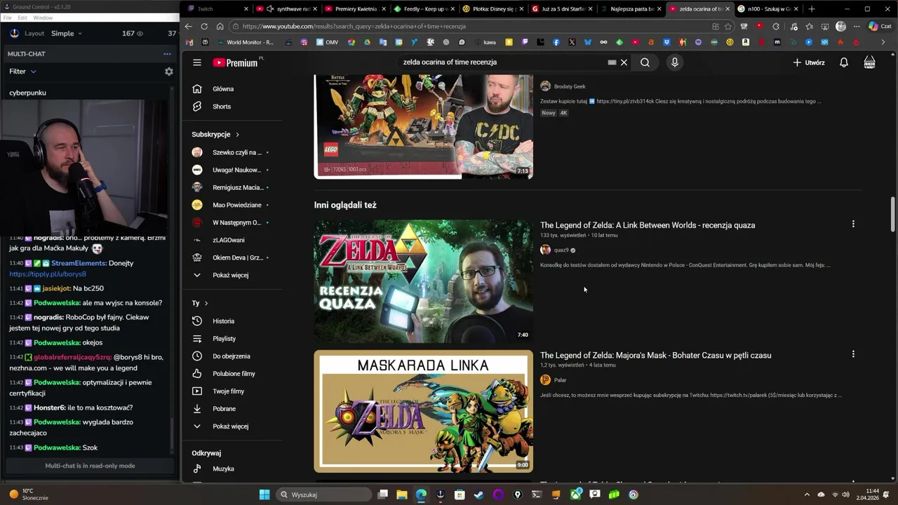898x505 pixels.
Task: Open the Remigiusz Macia... channel
Action: (232, 187)
